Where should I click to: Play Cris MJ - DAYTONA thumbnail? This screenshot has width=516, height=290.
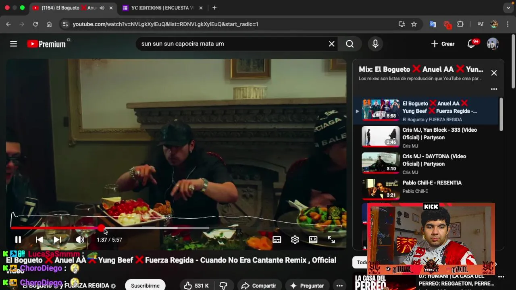pyautogui.click(x=381, y=163)
